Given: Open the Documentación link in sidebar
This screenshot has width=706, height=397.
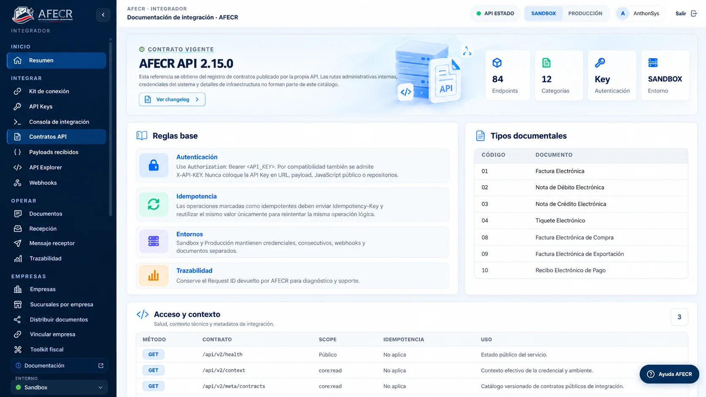Looking at the screenshot, I should click(60, 366).
